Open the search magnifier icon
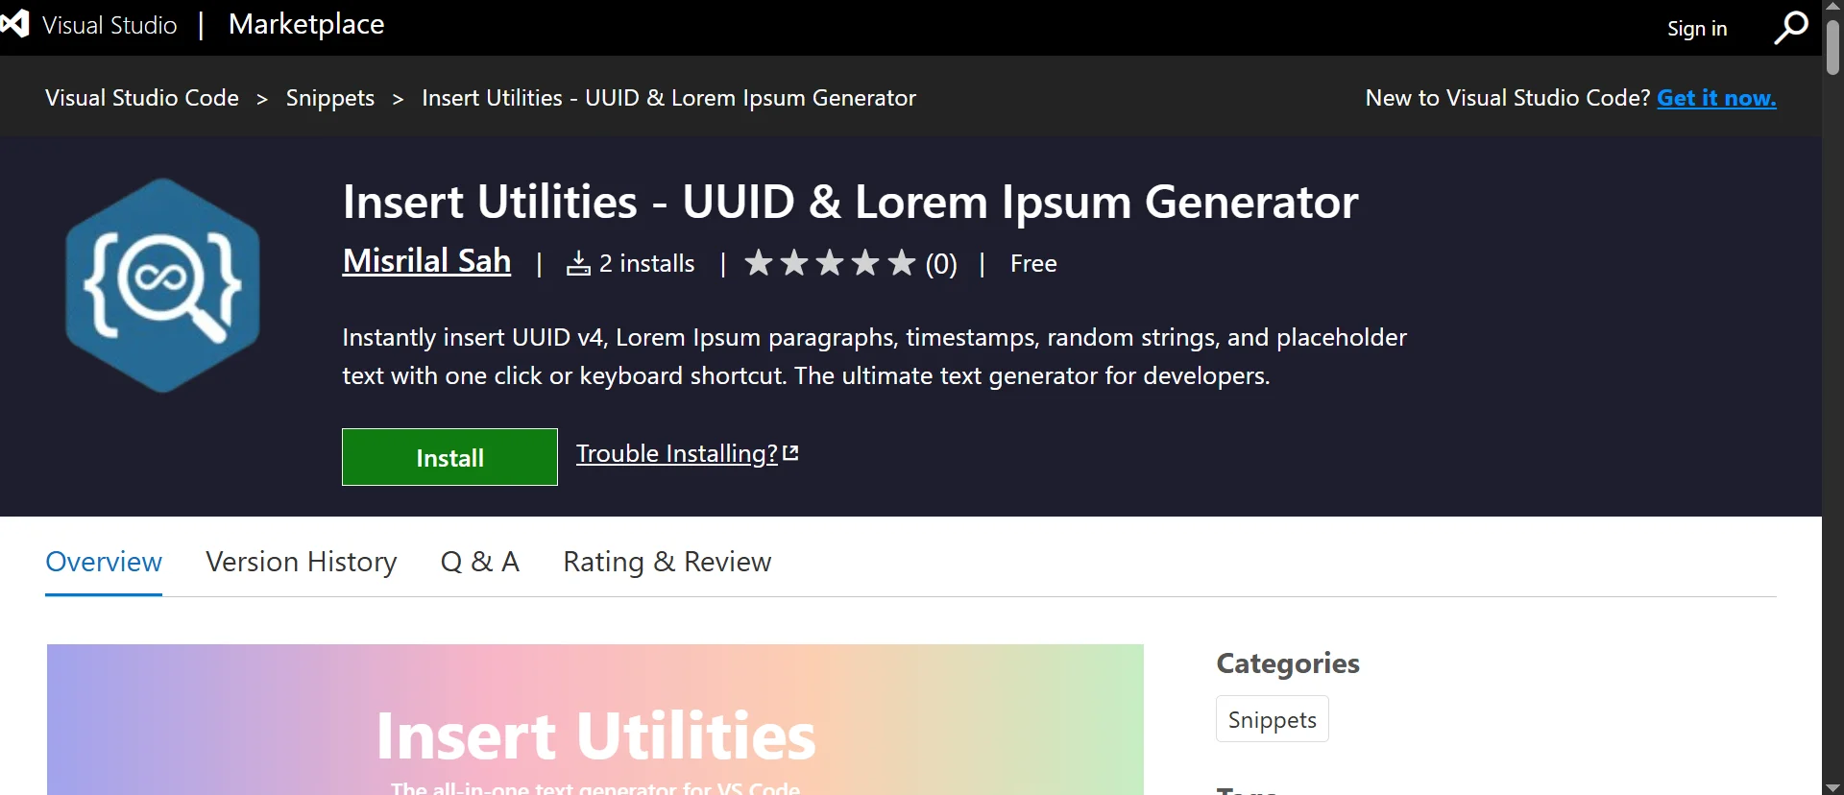Viewport: 1844px width, 795px height. [1791, 28]
